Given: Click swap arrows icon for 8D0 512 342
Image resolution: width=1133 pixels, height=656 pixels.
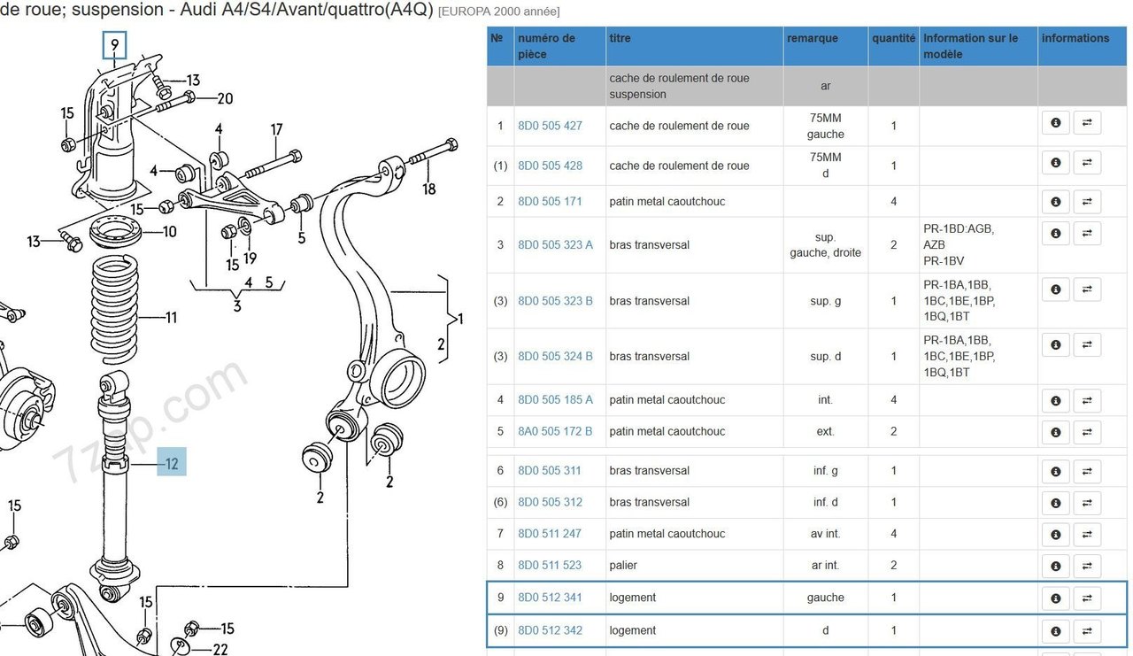Looking at the screenshot, I should tap(1087, 631).
